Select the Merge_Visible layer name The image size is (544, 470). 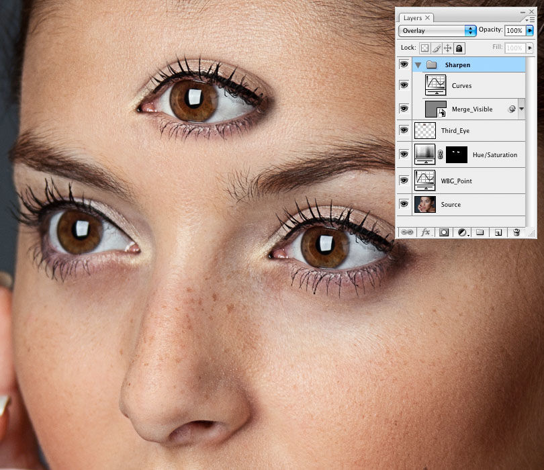pos(472,109)
